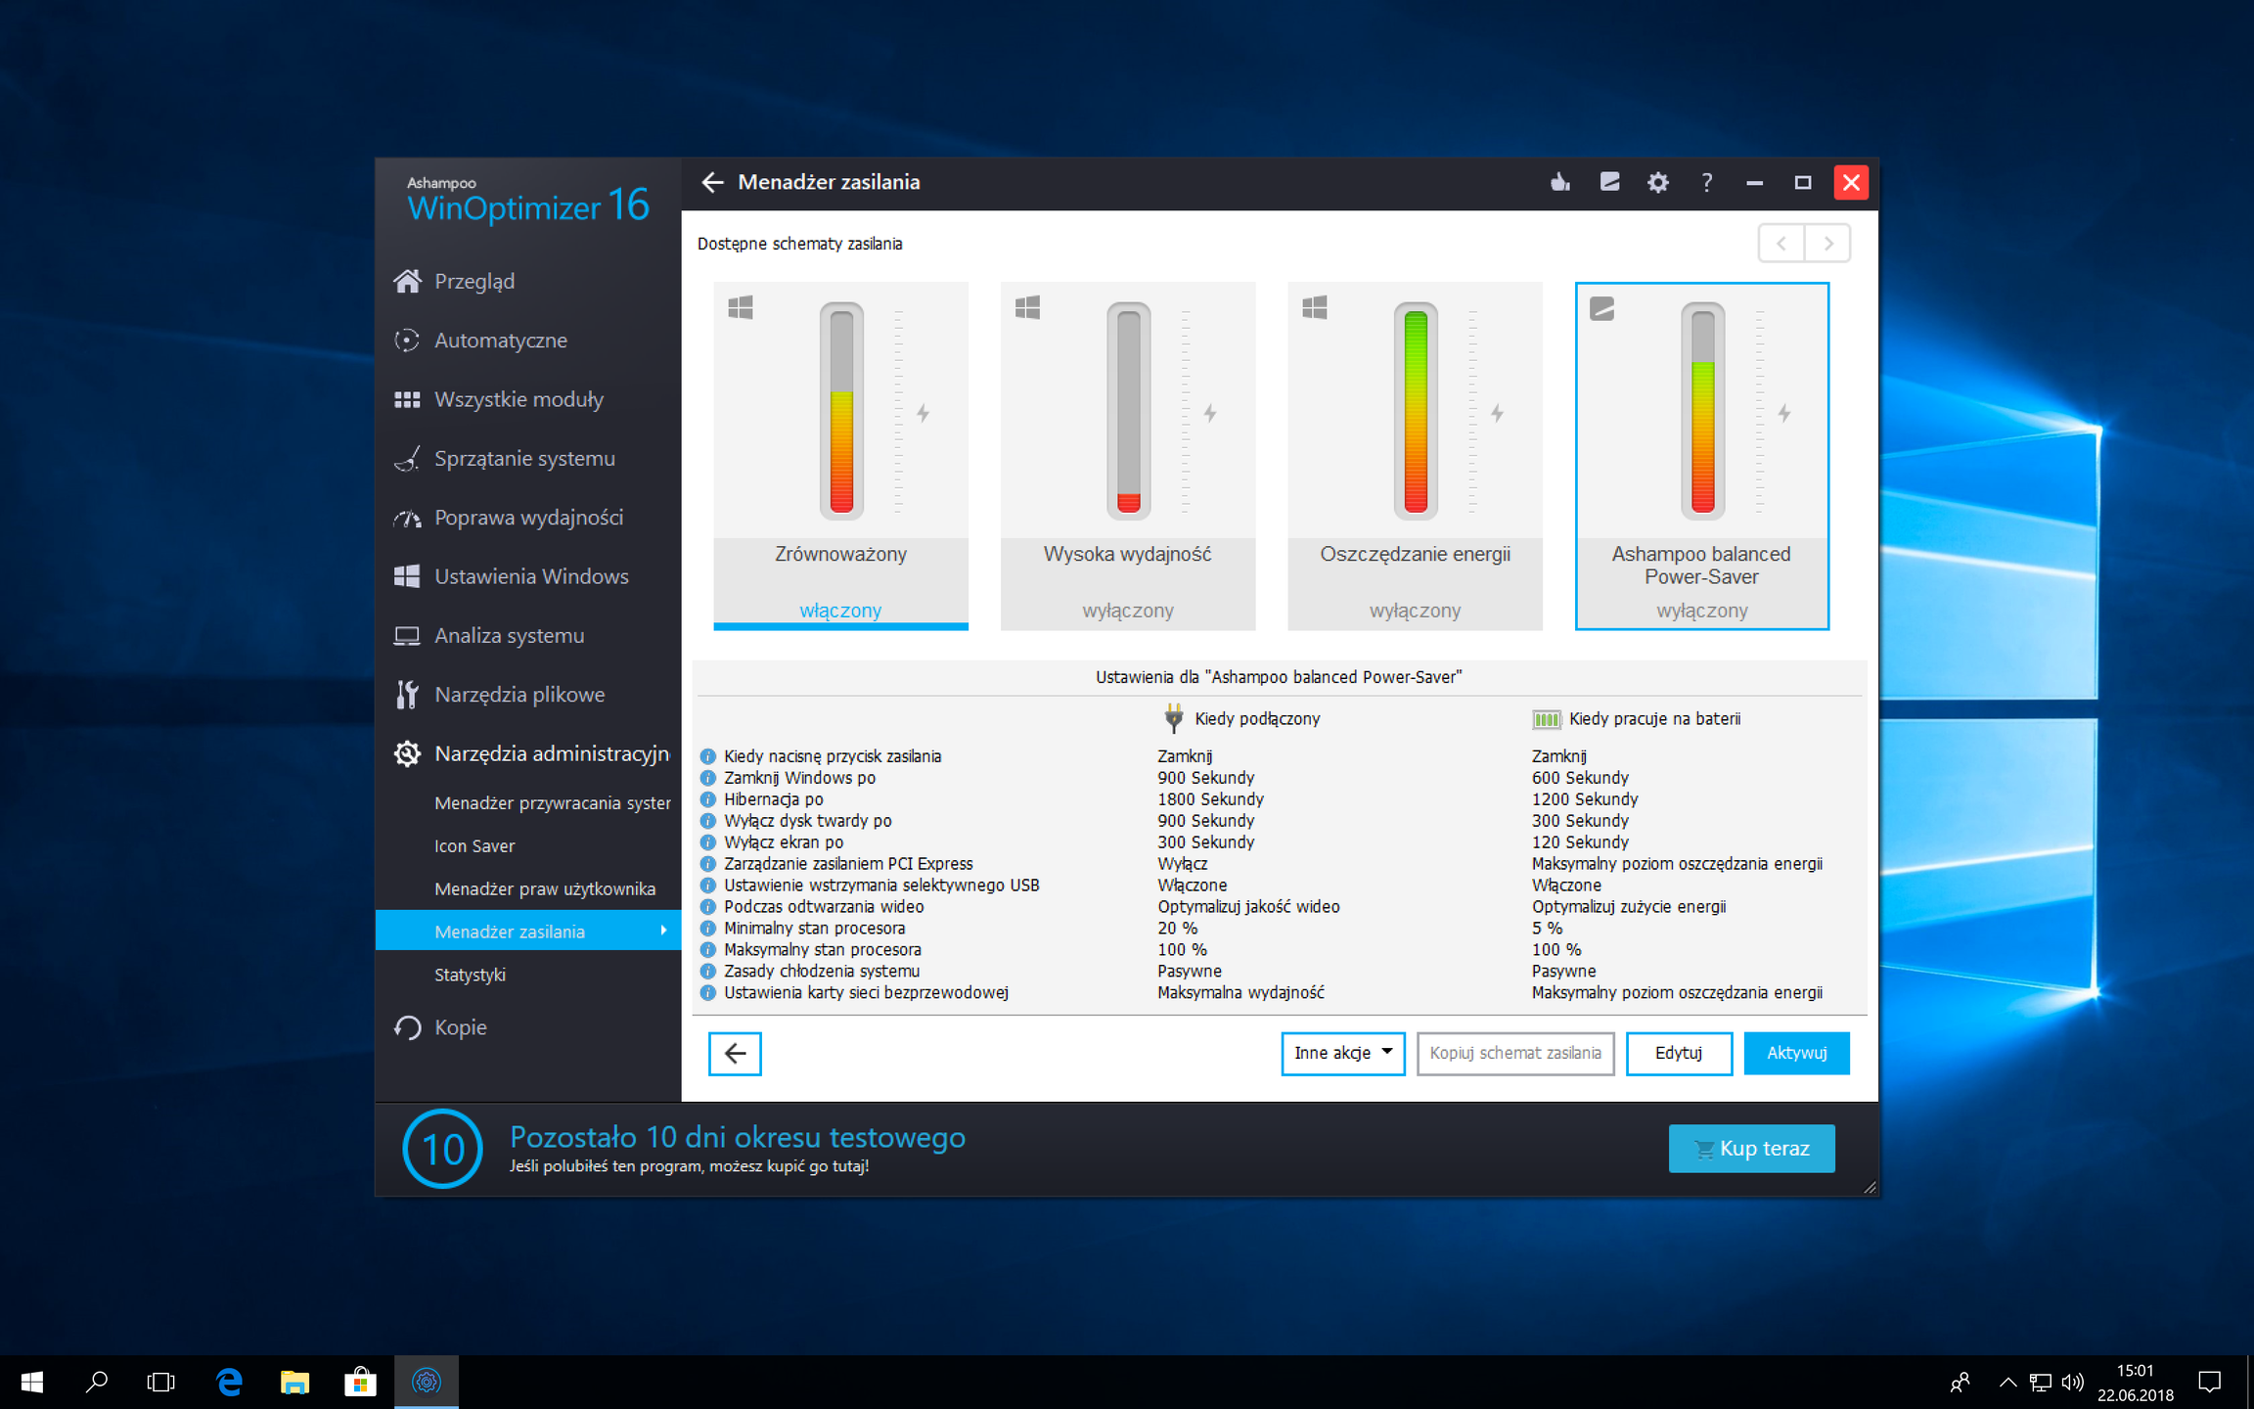Open settings via the gear icon
This screenshot has height=1409, width=2254.
(x=1657, y=182)
